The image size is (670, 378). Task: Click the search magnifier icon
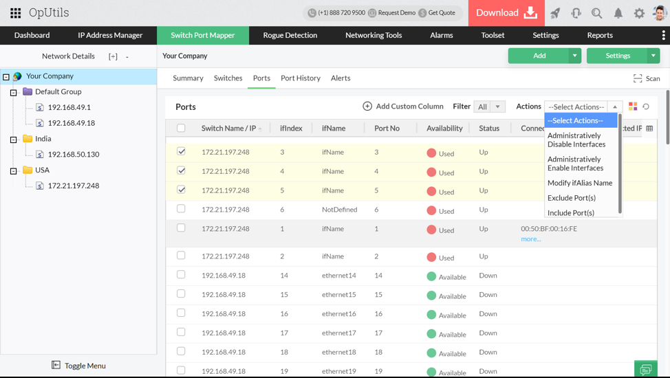point(596,13)
